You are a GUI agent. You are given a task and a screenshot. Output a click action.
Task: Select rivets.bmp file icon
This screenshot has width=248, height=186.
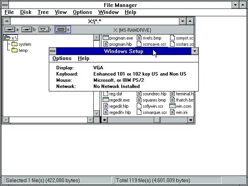click(139, 38)
